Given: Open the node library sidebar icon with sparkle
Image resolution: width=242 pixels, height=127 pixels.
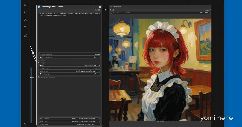Looking at the screenshot, I should point(25,13).
